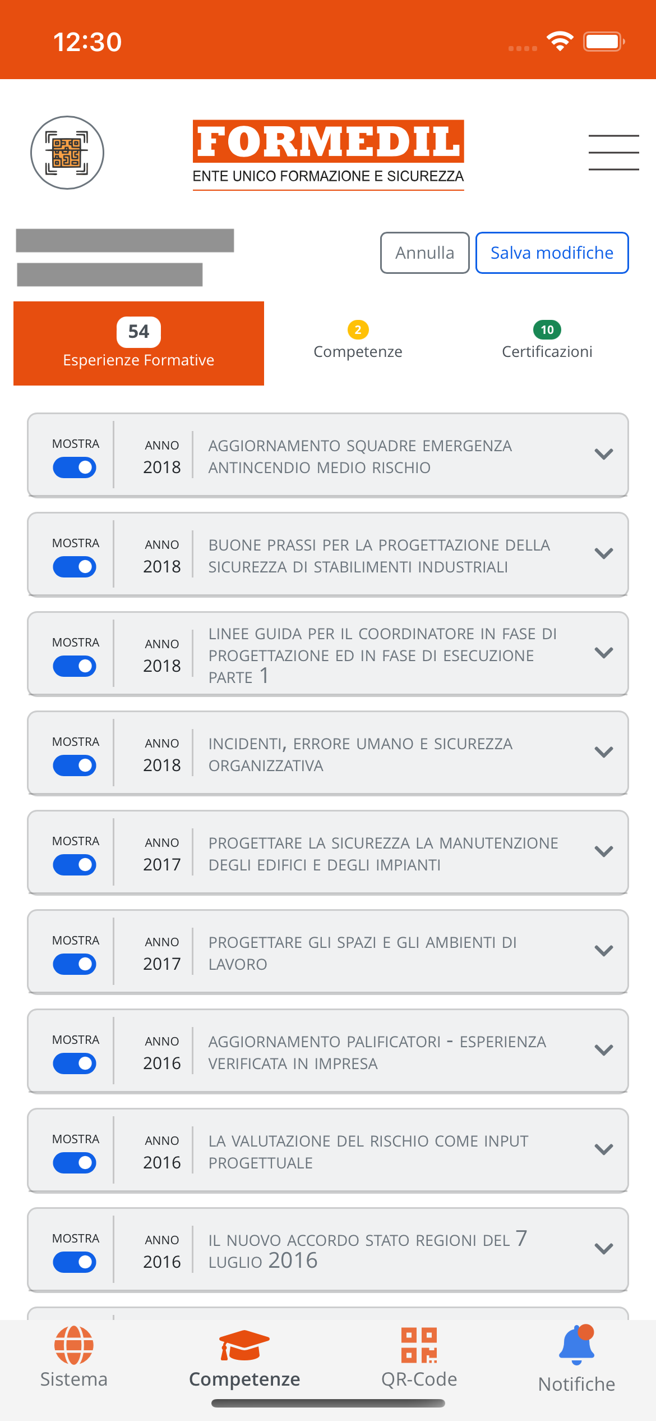Expand Aggiornamento Palificatori entry
656x1421 pixels.
(603, 1051)
